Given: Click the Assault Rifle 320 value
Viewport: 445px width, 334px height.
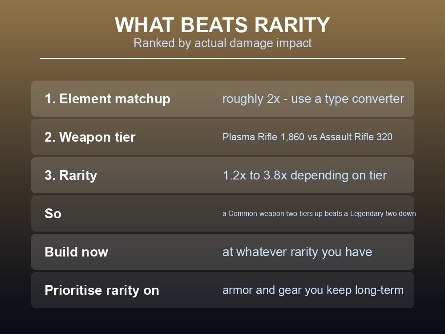Looking at the screenshot, I should pyautogui.click(x=356, y=137).
